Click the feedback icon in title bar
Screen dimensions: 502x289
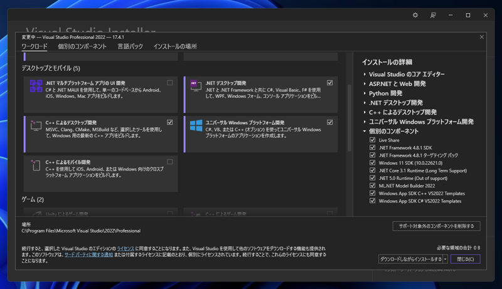(x=433, y=15)
